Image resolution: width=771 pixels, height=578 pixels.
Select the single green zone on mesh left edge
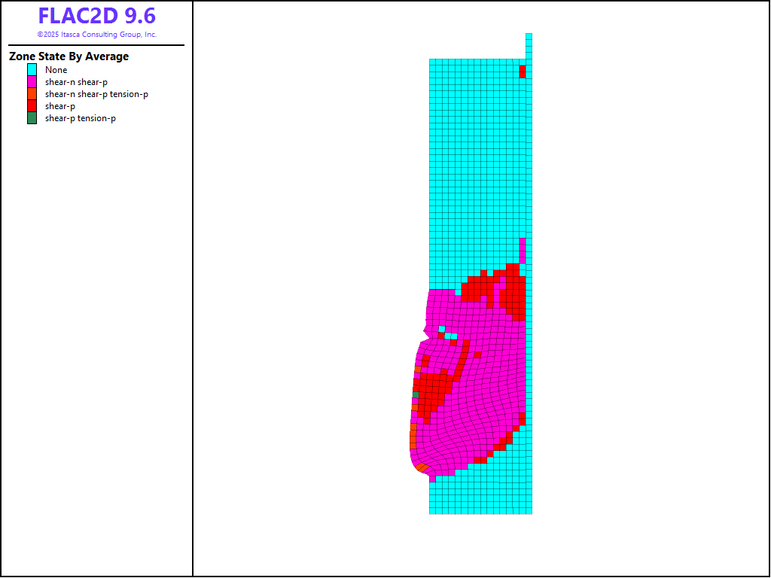coord(415,394)
